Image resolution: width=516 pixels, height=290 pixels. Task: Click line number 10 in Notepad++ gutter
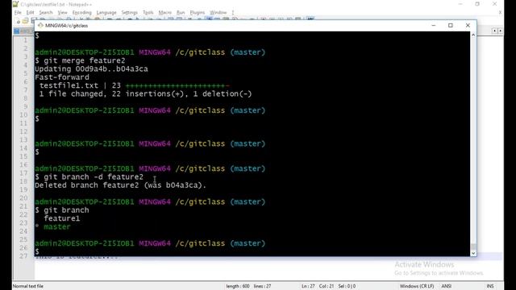coord(23,114)
